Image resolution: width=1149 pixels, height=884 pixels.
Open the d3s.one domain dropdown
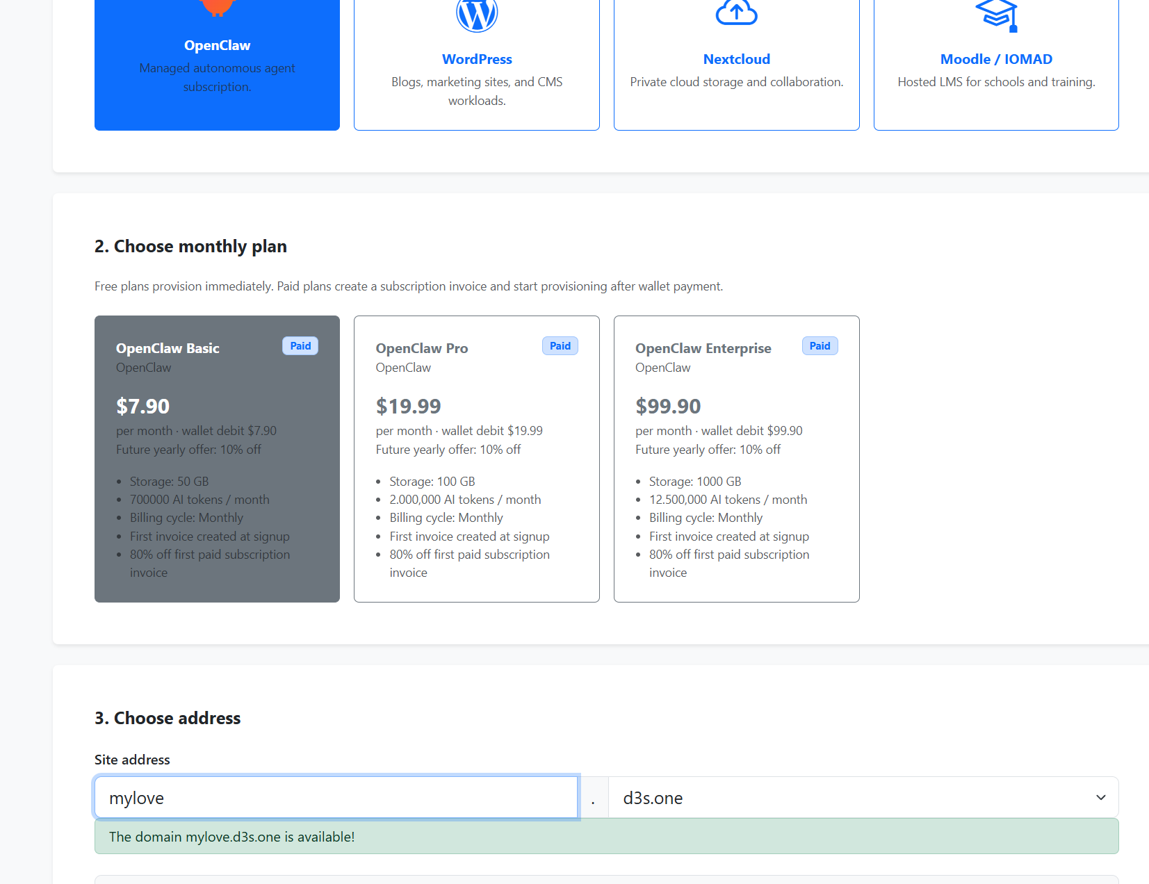pos(862,798)
